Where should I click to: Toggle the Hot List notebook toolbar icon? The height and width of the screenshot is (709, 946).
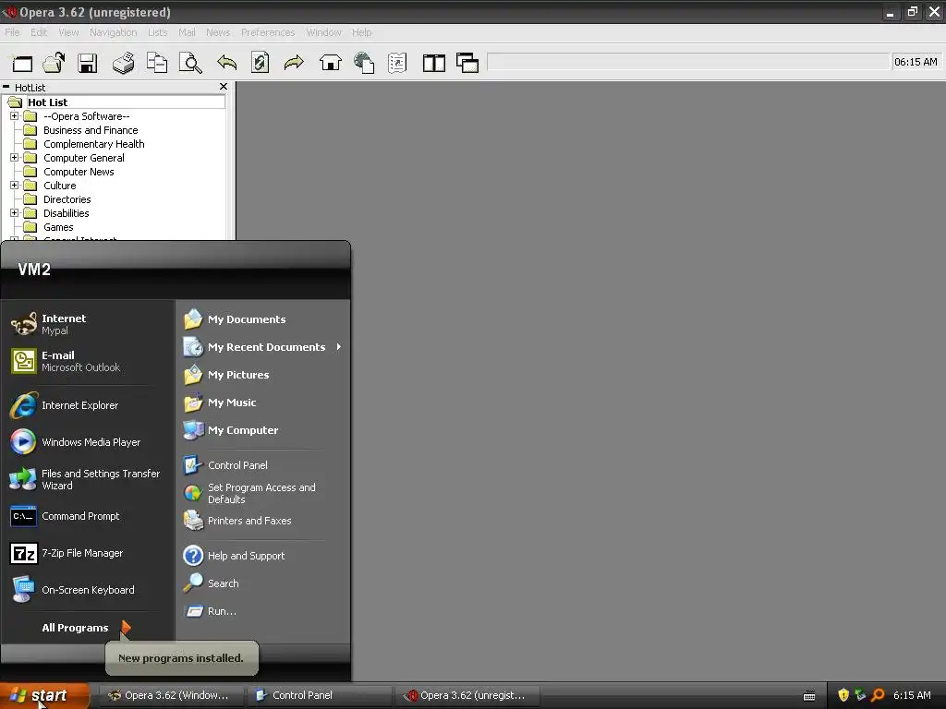tap(397, 63)
